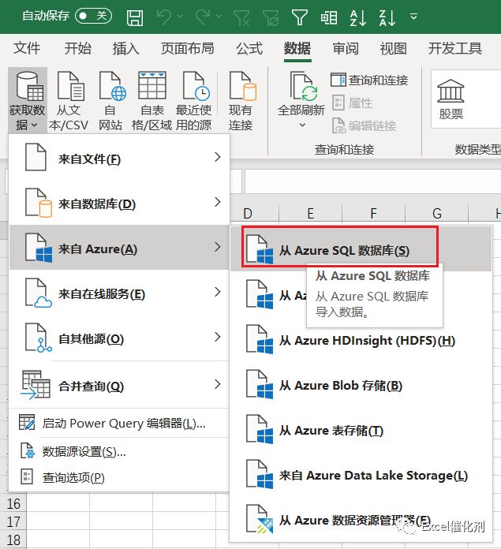Switch to the 公式 (Formulas) tab
The width and height of the screenshot is (501, 549).
coord(249,48)
